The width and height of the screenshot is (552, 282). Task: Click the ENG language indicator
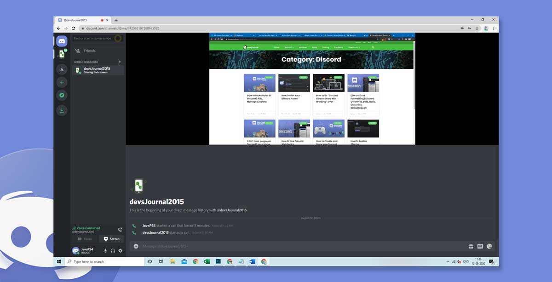466,261
